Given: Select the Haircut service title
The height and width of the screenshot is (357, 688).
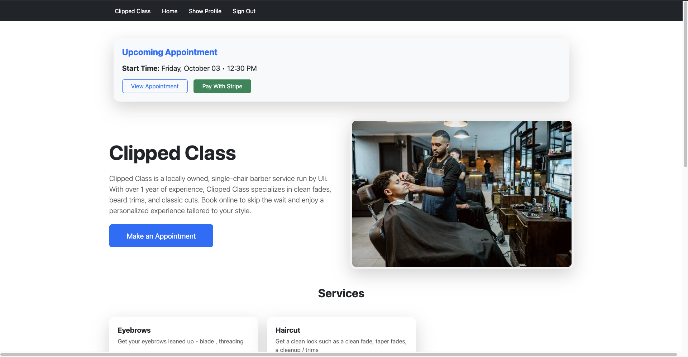Looking at the screenshot, I should (x=288, y=330).
